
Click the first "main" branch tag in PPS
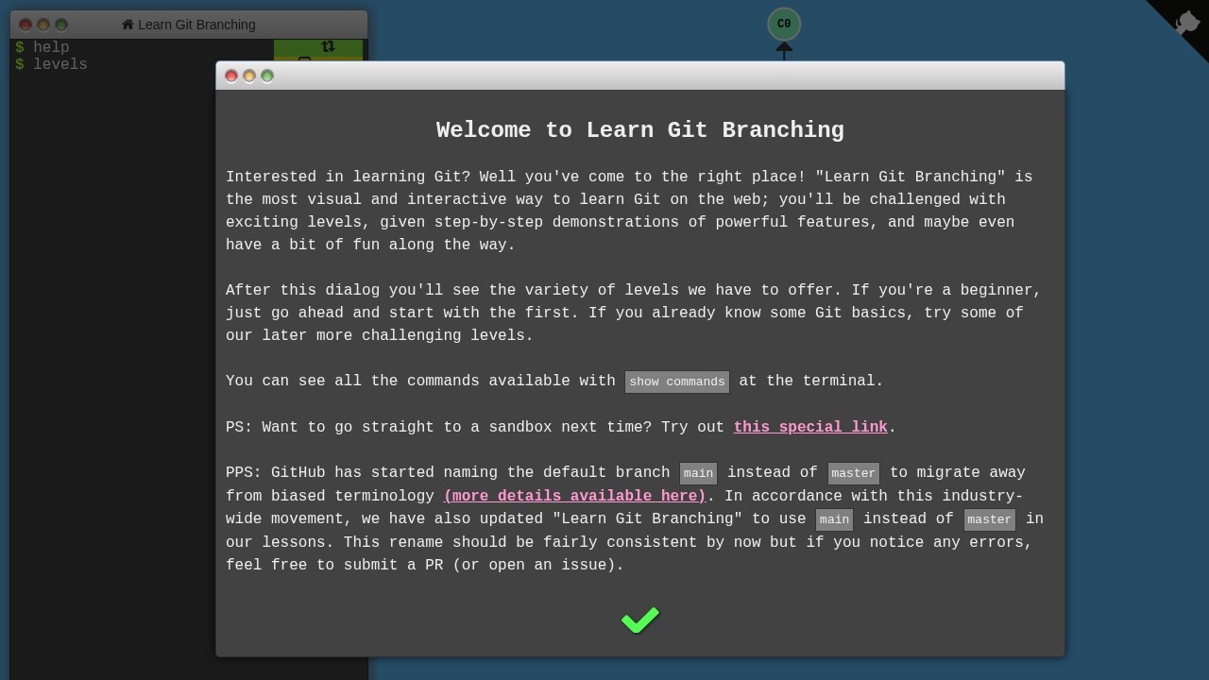tap(698, 473)
